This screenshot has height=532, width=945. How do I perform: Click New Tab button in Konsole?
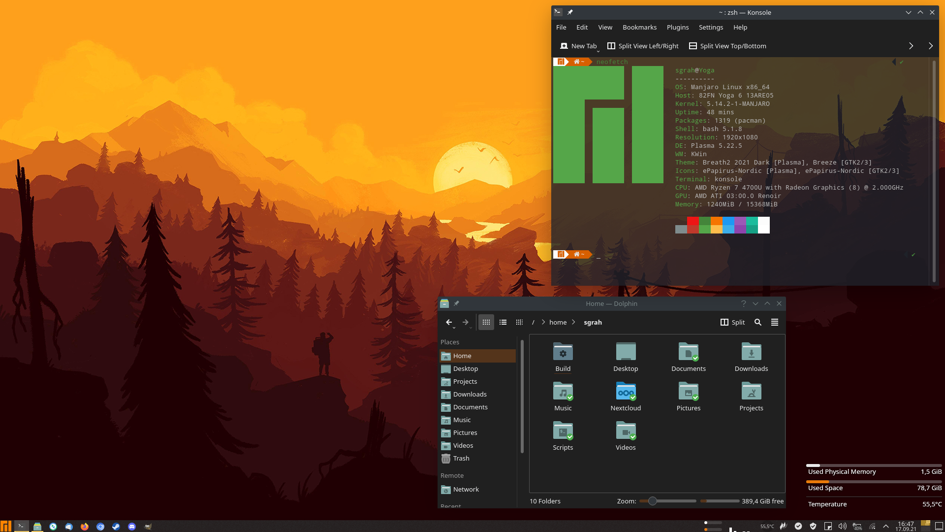click(x=578, y=46)
